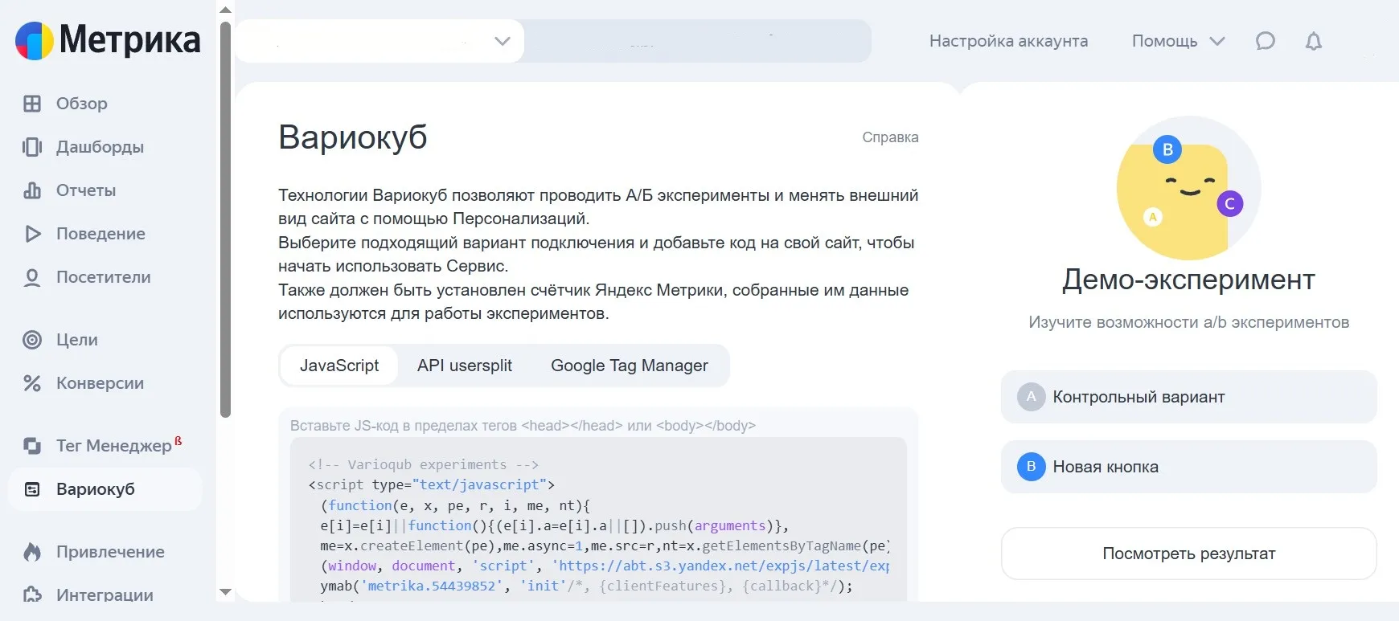Switch to the JavaScript tab
The height and width of the screenshot is (621, 1399).
pyautogui.click(x=339, y=366)
